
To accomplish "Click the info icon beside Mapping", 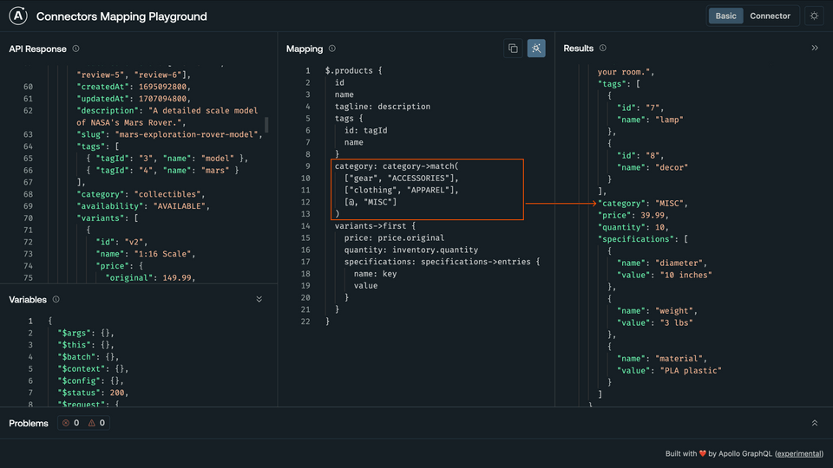I will pyautogui.click(x=332, y=49).
